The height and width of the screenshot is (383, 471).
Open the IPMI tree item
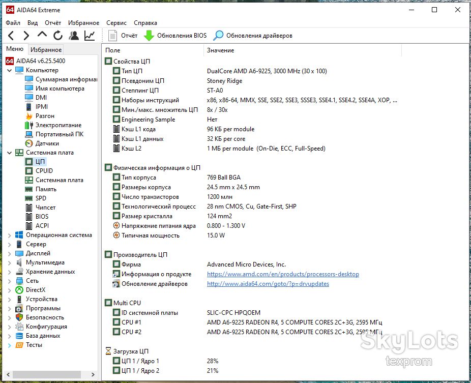[x=37, y=107]
